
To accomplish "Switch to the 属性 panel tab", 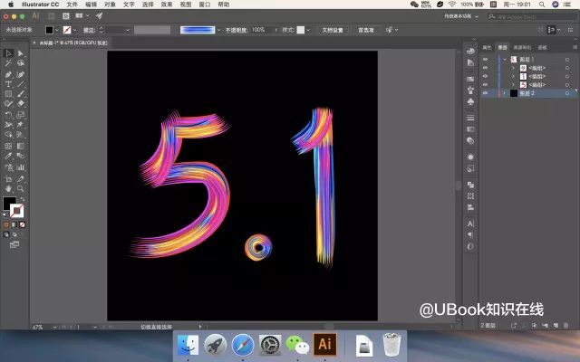I will [x=487, y=47].
